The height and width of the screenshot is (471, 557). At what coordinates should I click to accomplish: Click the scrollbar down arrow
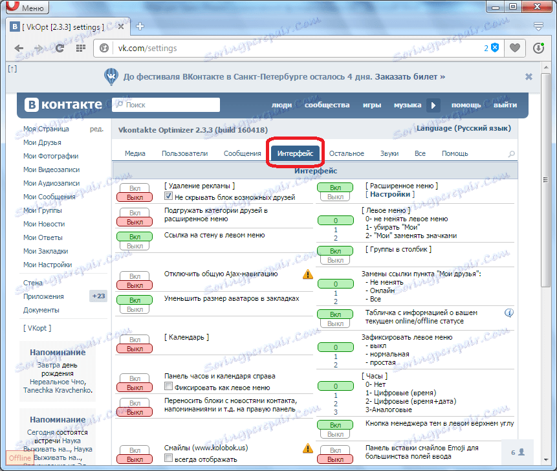(545, 460)
